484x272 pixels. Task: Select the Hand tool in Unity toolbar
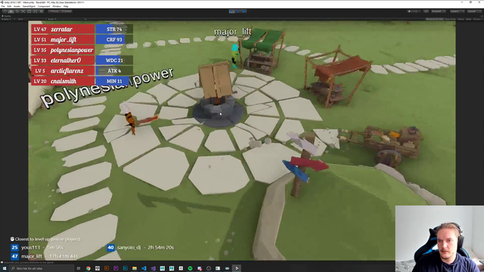[5, 11]
